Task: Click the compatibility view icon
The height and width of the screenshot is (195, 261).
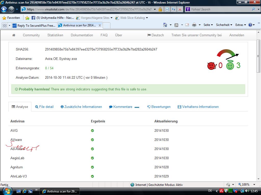Action: click(x=167, y=9)
